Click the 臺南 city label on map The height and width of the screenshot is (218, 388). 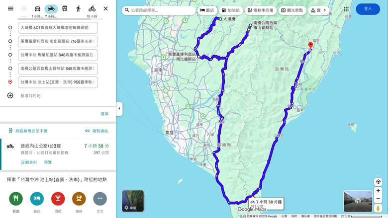[x=158, y=70]
